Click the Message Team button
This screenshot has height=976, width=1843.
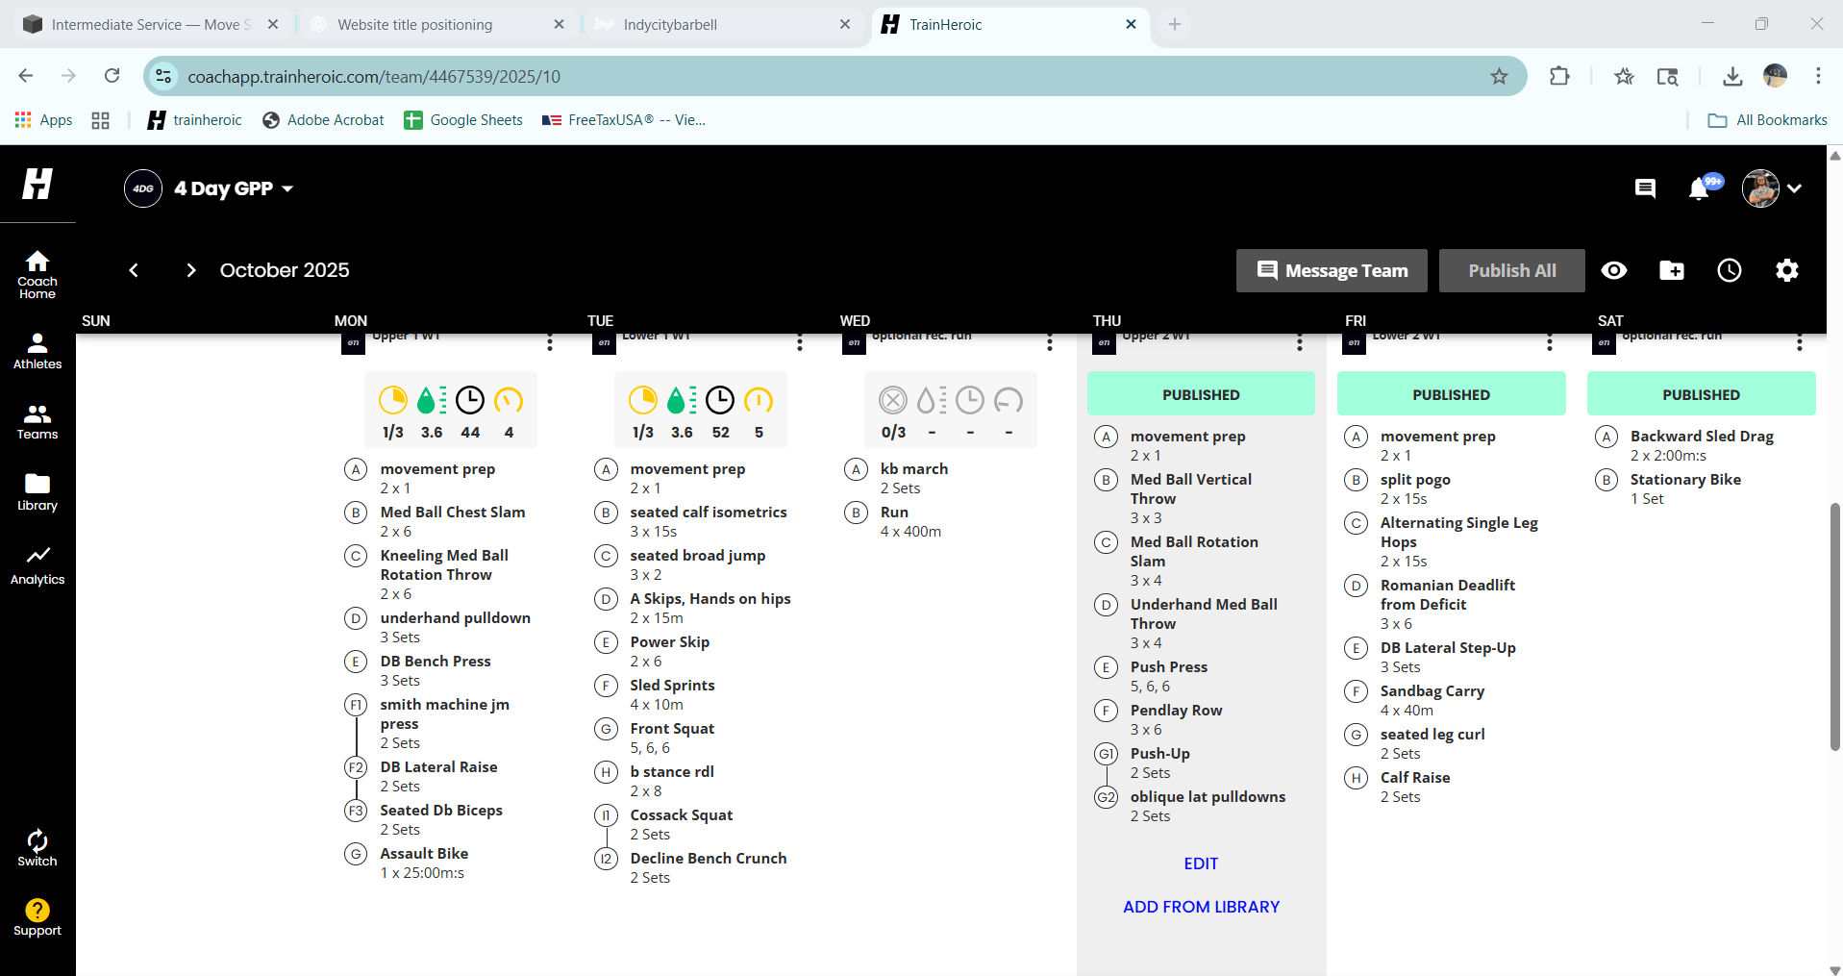click(x=1332, y=270)
